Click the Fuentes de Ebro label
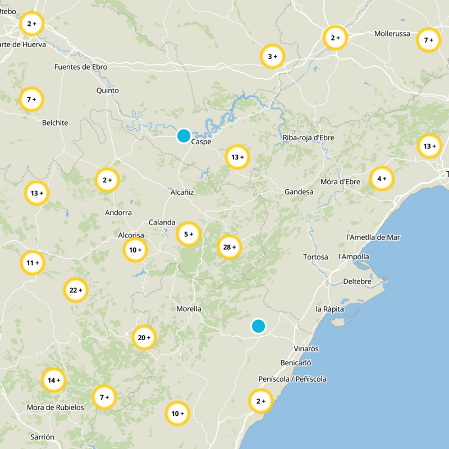The height and width of the screenshot is (449, 449). click(81, 67)
